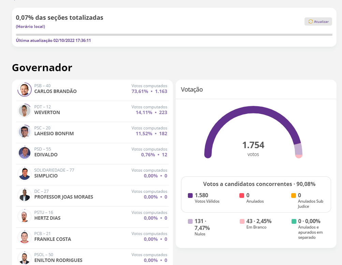Select Professor Joas Moraes' photo

(25, 195)
